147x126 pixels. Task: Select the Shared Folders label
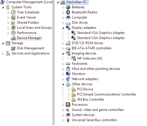[28, 23]
